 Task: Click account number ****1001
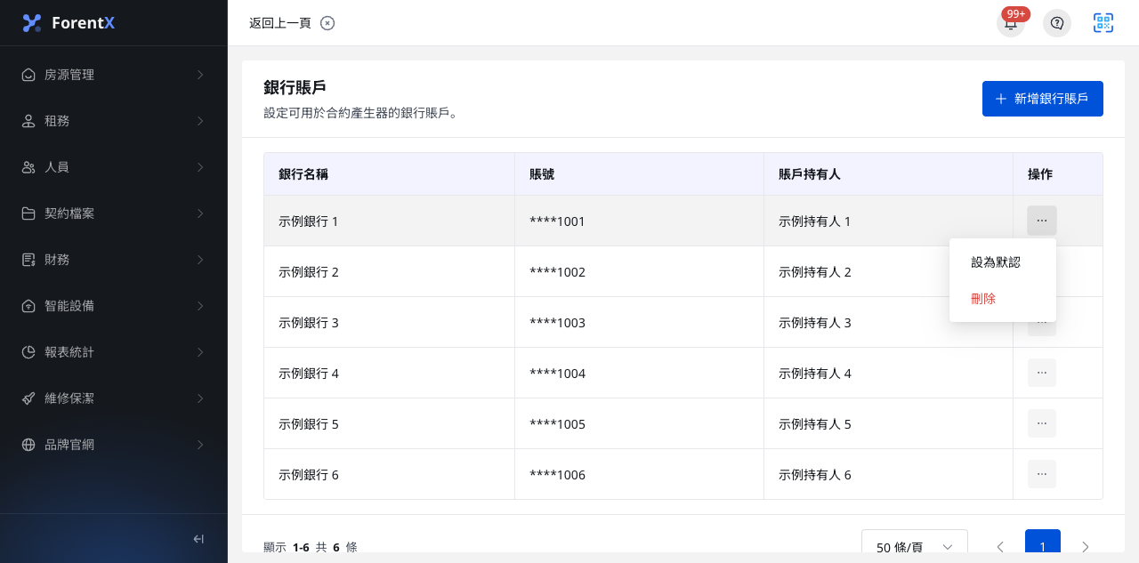pyautogui.click(x=557, y=221)
